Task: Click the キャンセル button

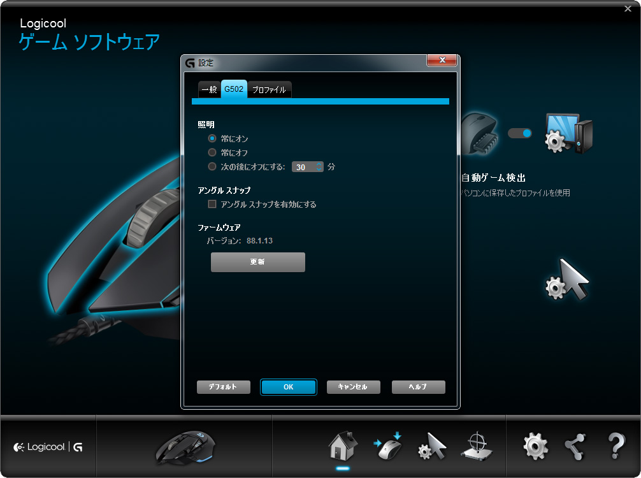Action: 353,387
